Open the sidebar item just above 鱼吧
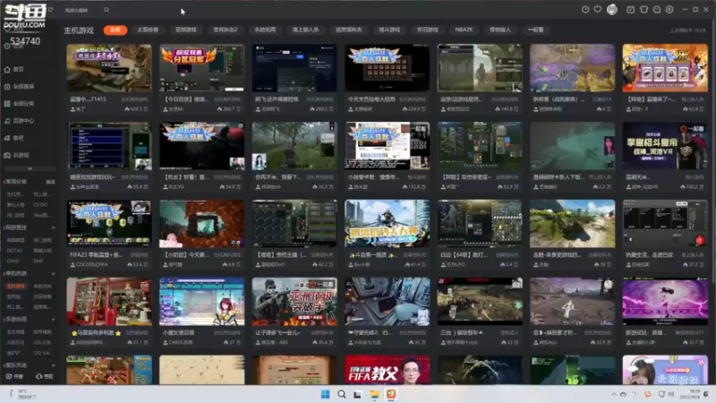 pyautogui.click(x=19, y=121)
